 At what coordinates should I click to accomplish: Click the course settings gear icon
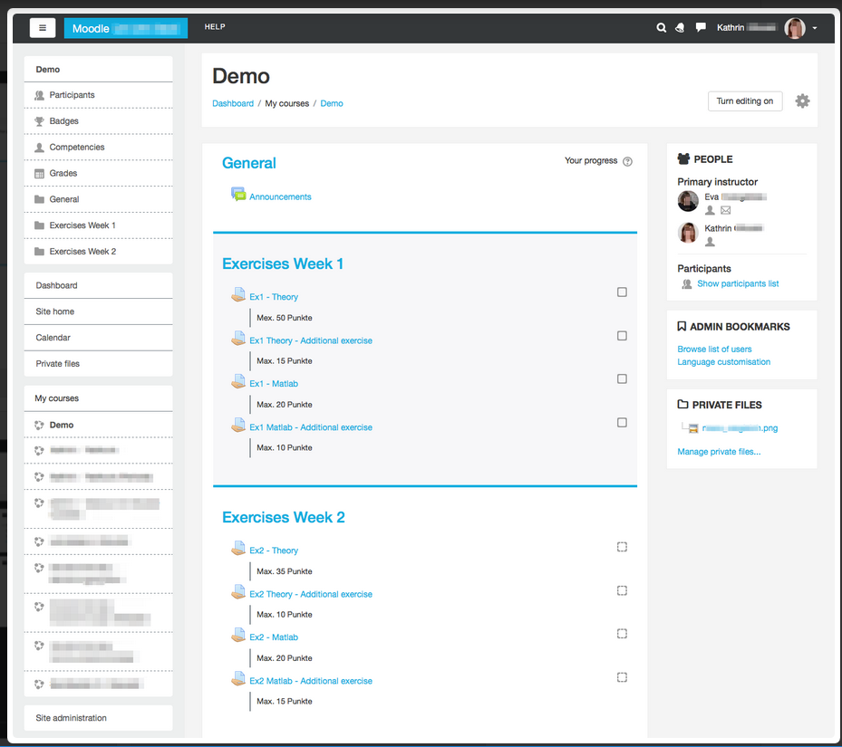(802, 101)
